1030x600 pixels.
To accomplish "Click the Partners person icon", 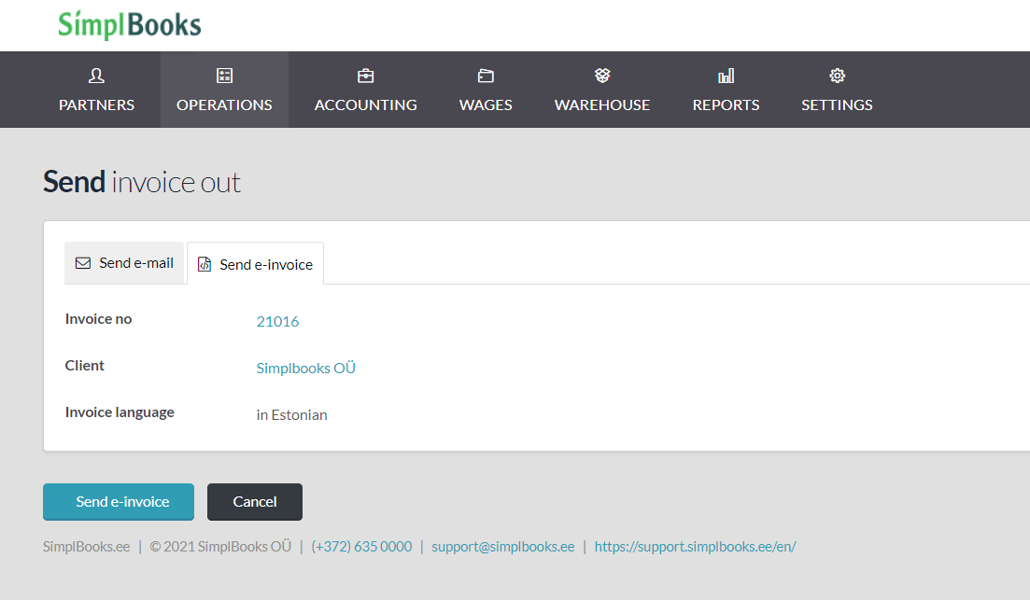I will pos(96,76).
